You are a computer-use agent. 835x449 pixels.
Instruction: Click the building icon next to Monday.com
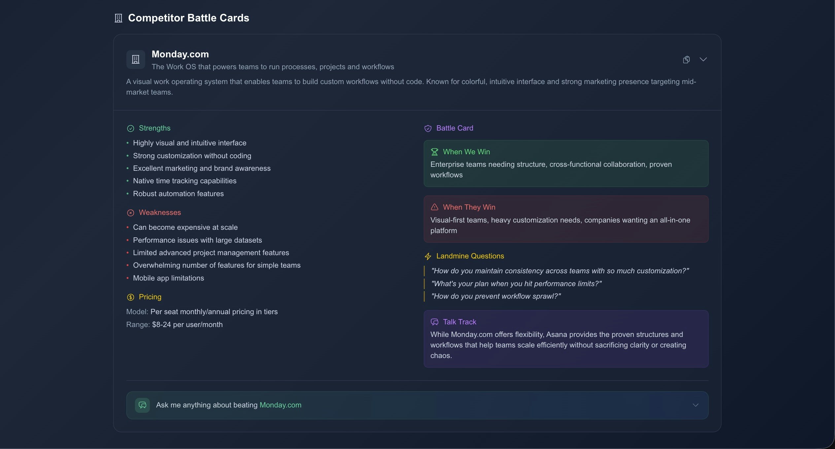pyautogui.click(x=136, y=59)
